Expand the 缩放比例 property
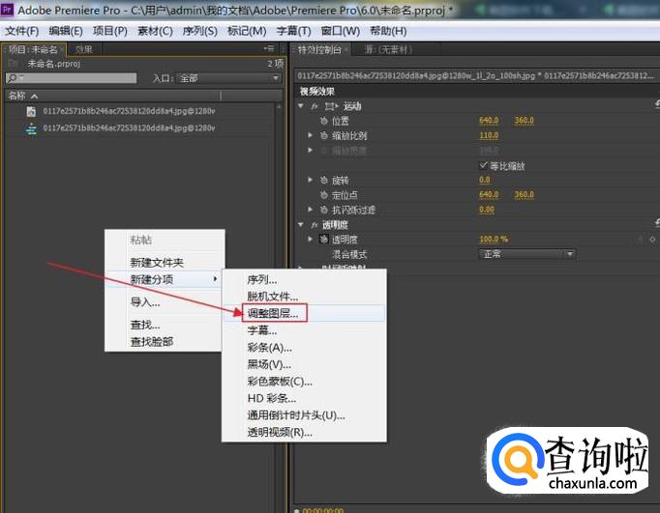Viewport: 660px width, 513px height. click(x=311, y=135)
